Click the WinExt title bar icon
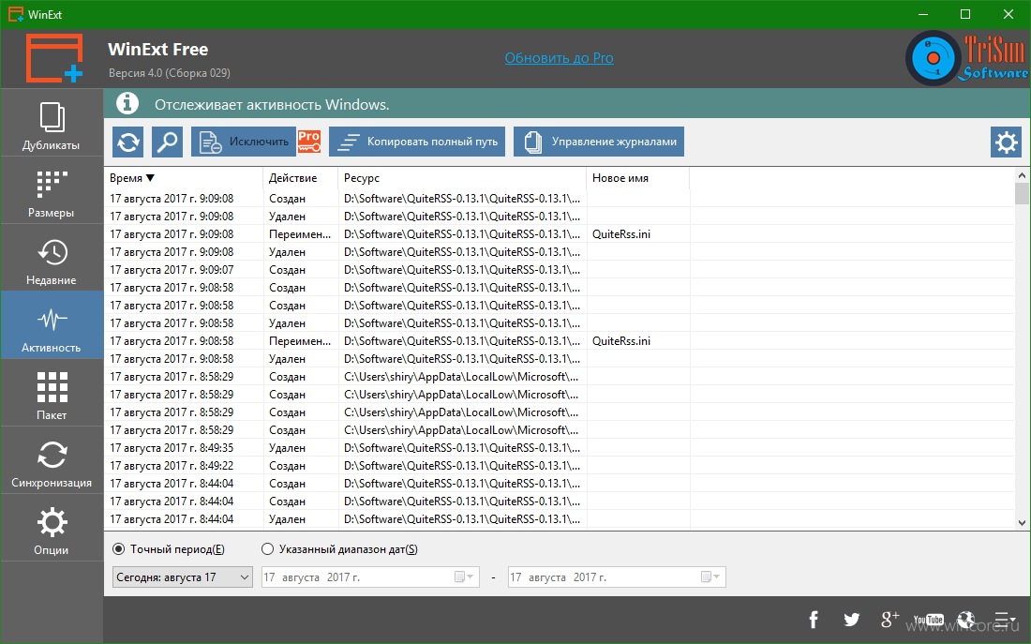The height and width of the screenshot is (644, 1031). tap(16, 14)
